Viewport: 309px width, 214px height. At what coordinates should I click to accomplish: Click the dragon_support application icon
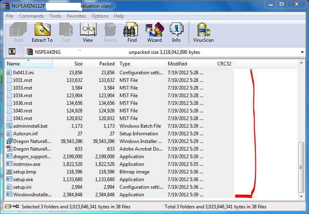(9, 156)
